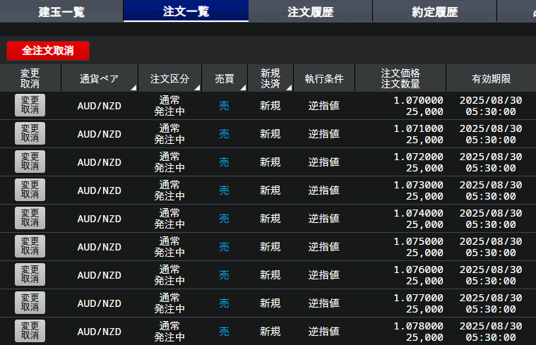Click 逆指値 in the 1.076000 row
Image resolution: width=536 pixels, height=345 pixels.
click(x=324, y=275)
